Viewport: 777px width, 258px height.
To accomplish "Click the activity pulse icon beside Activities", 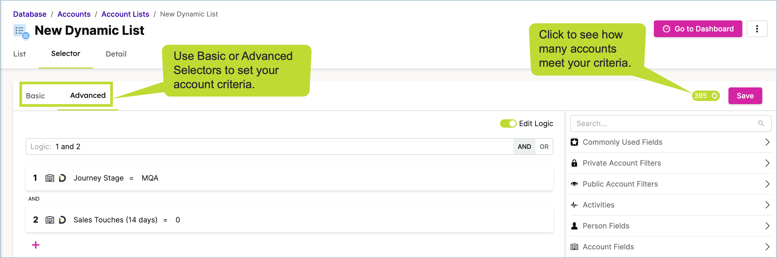I will tap(574, 205).
